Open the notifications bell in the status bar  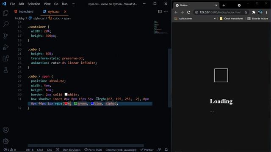(x=166, y=149)
